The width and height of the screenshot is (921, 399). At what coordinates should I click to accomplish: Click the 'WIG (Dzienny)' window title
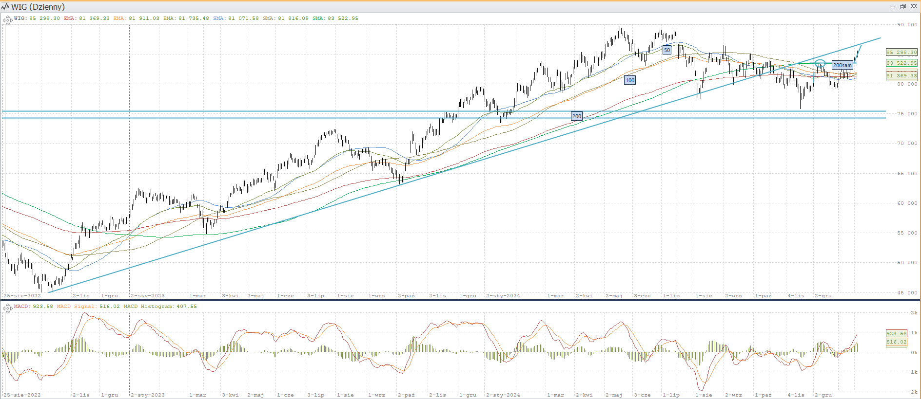pyautogui.click(x=38, y=7)
